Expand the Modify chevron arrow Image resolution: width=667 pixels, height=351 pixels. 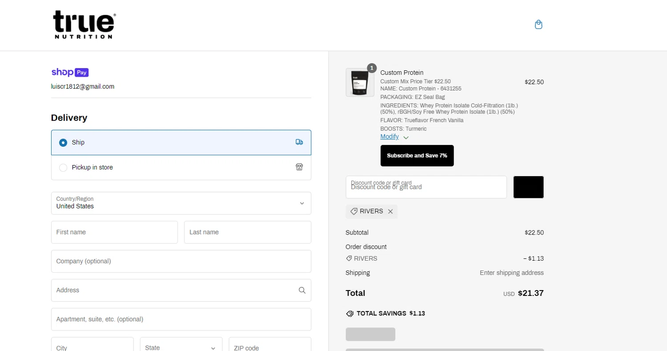pos(406,137)
